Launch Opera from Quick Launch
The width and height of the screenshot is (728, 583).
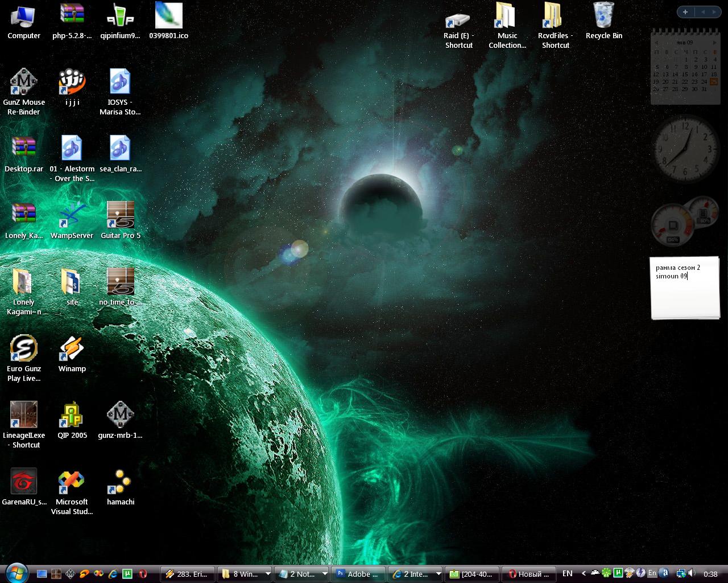tap(143, 574)
